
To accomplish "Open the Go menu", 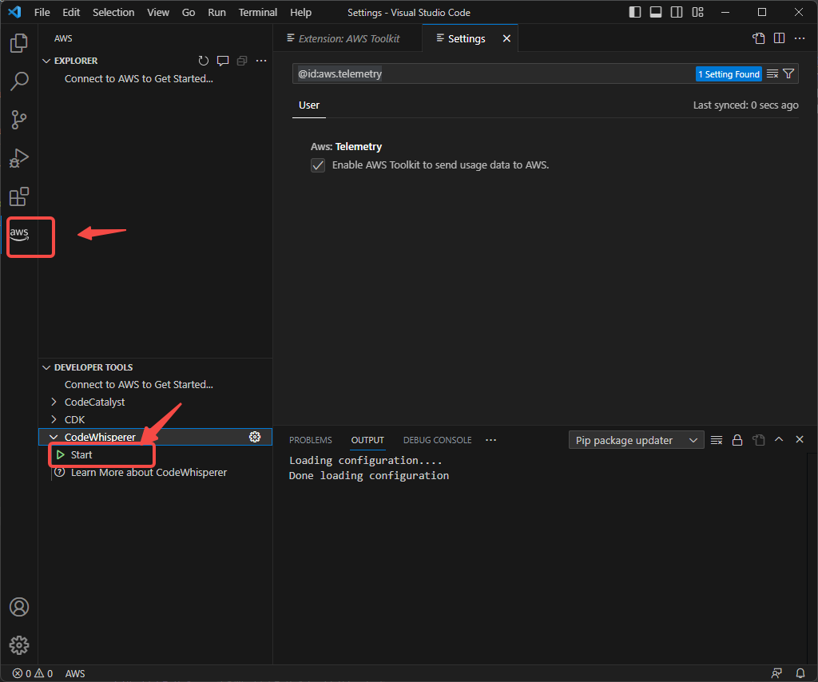I will [x=189, y=12].
